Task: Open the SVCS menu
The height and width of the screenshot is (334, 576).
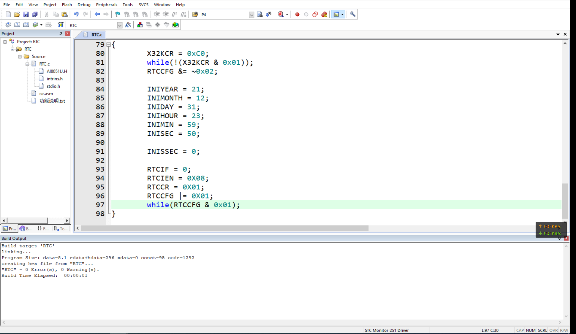Action: pos(143,4)
